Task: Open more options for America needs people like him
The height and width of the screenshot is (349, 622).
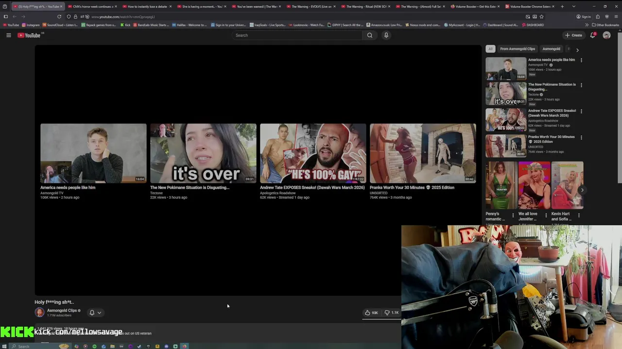Action: point(581,60)
